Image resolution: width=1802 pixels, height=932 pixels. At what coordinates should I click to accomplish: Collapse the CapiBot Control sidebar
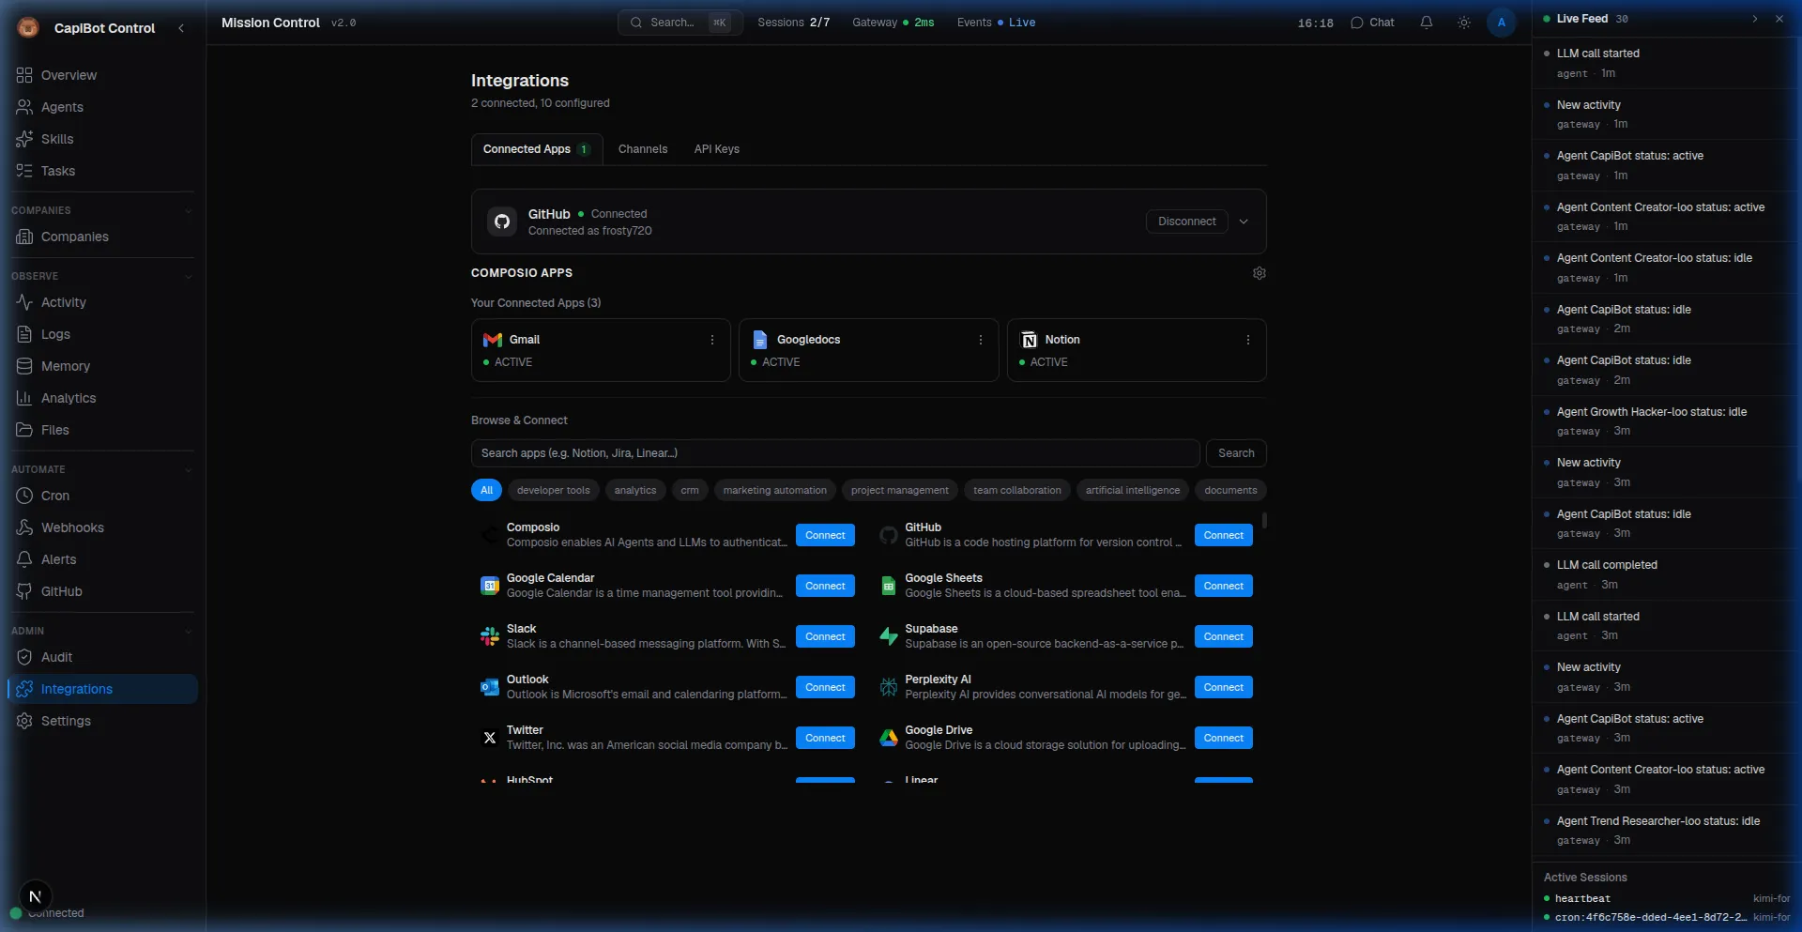pyautogui.click(x=181, y=28)
